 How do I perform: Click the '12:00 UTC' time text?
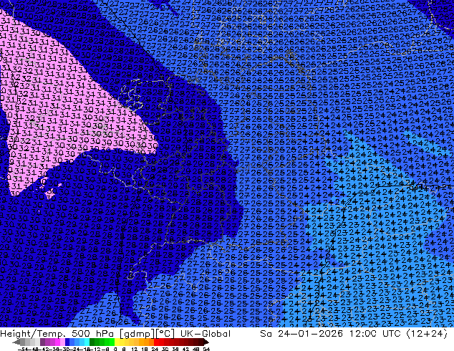376,334
